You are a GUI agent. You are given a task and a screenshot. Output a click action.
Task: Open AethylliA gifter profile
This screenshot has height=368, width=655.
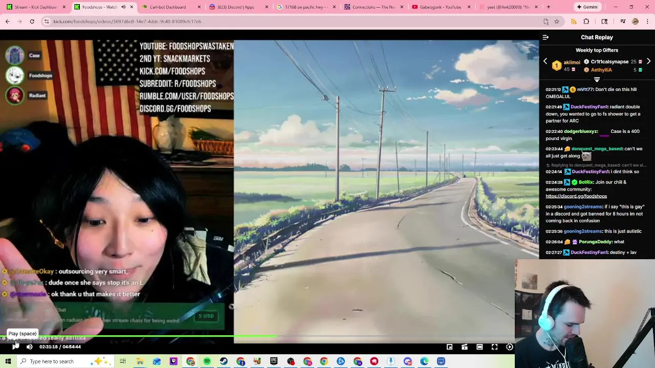[601, 70]
